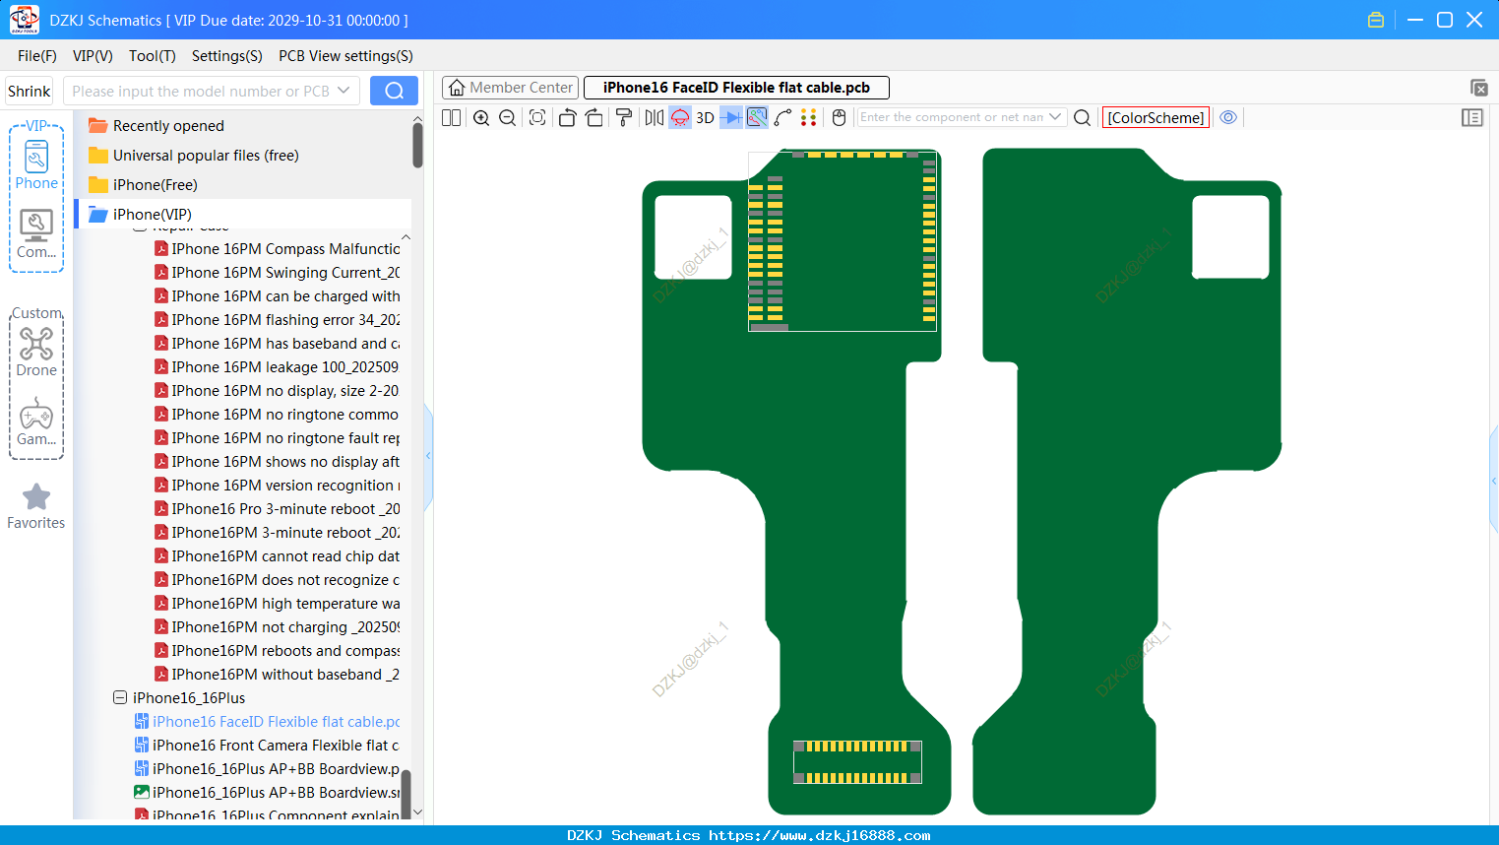Select the paint roller highlight tool
This screenshot has width=1499, height=845.
624,117
